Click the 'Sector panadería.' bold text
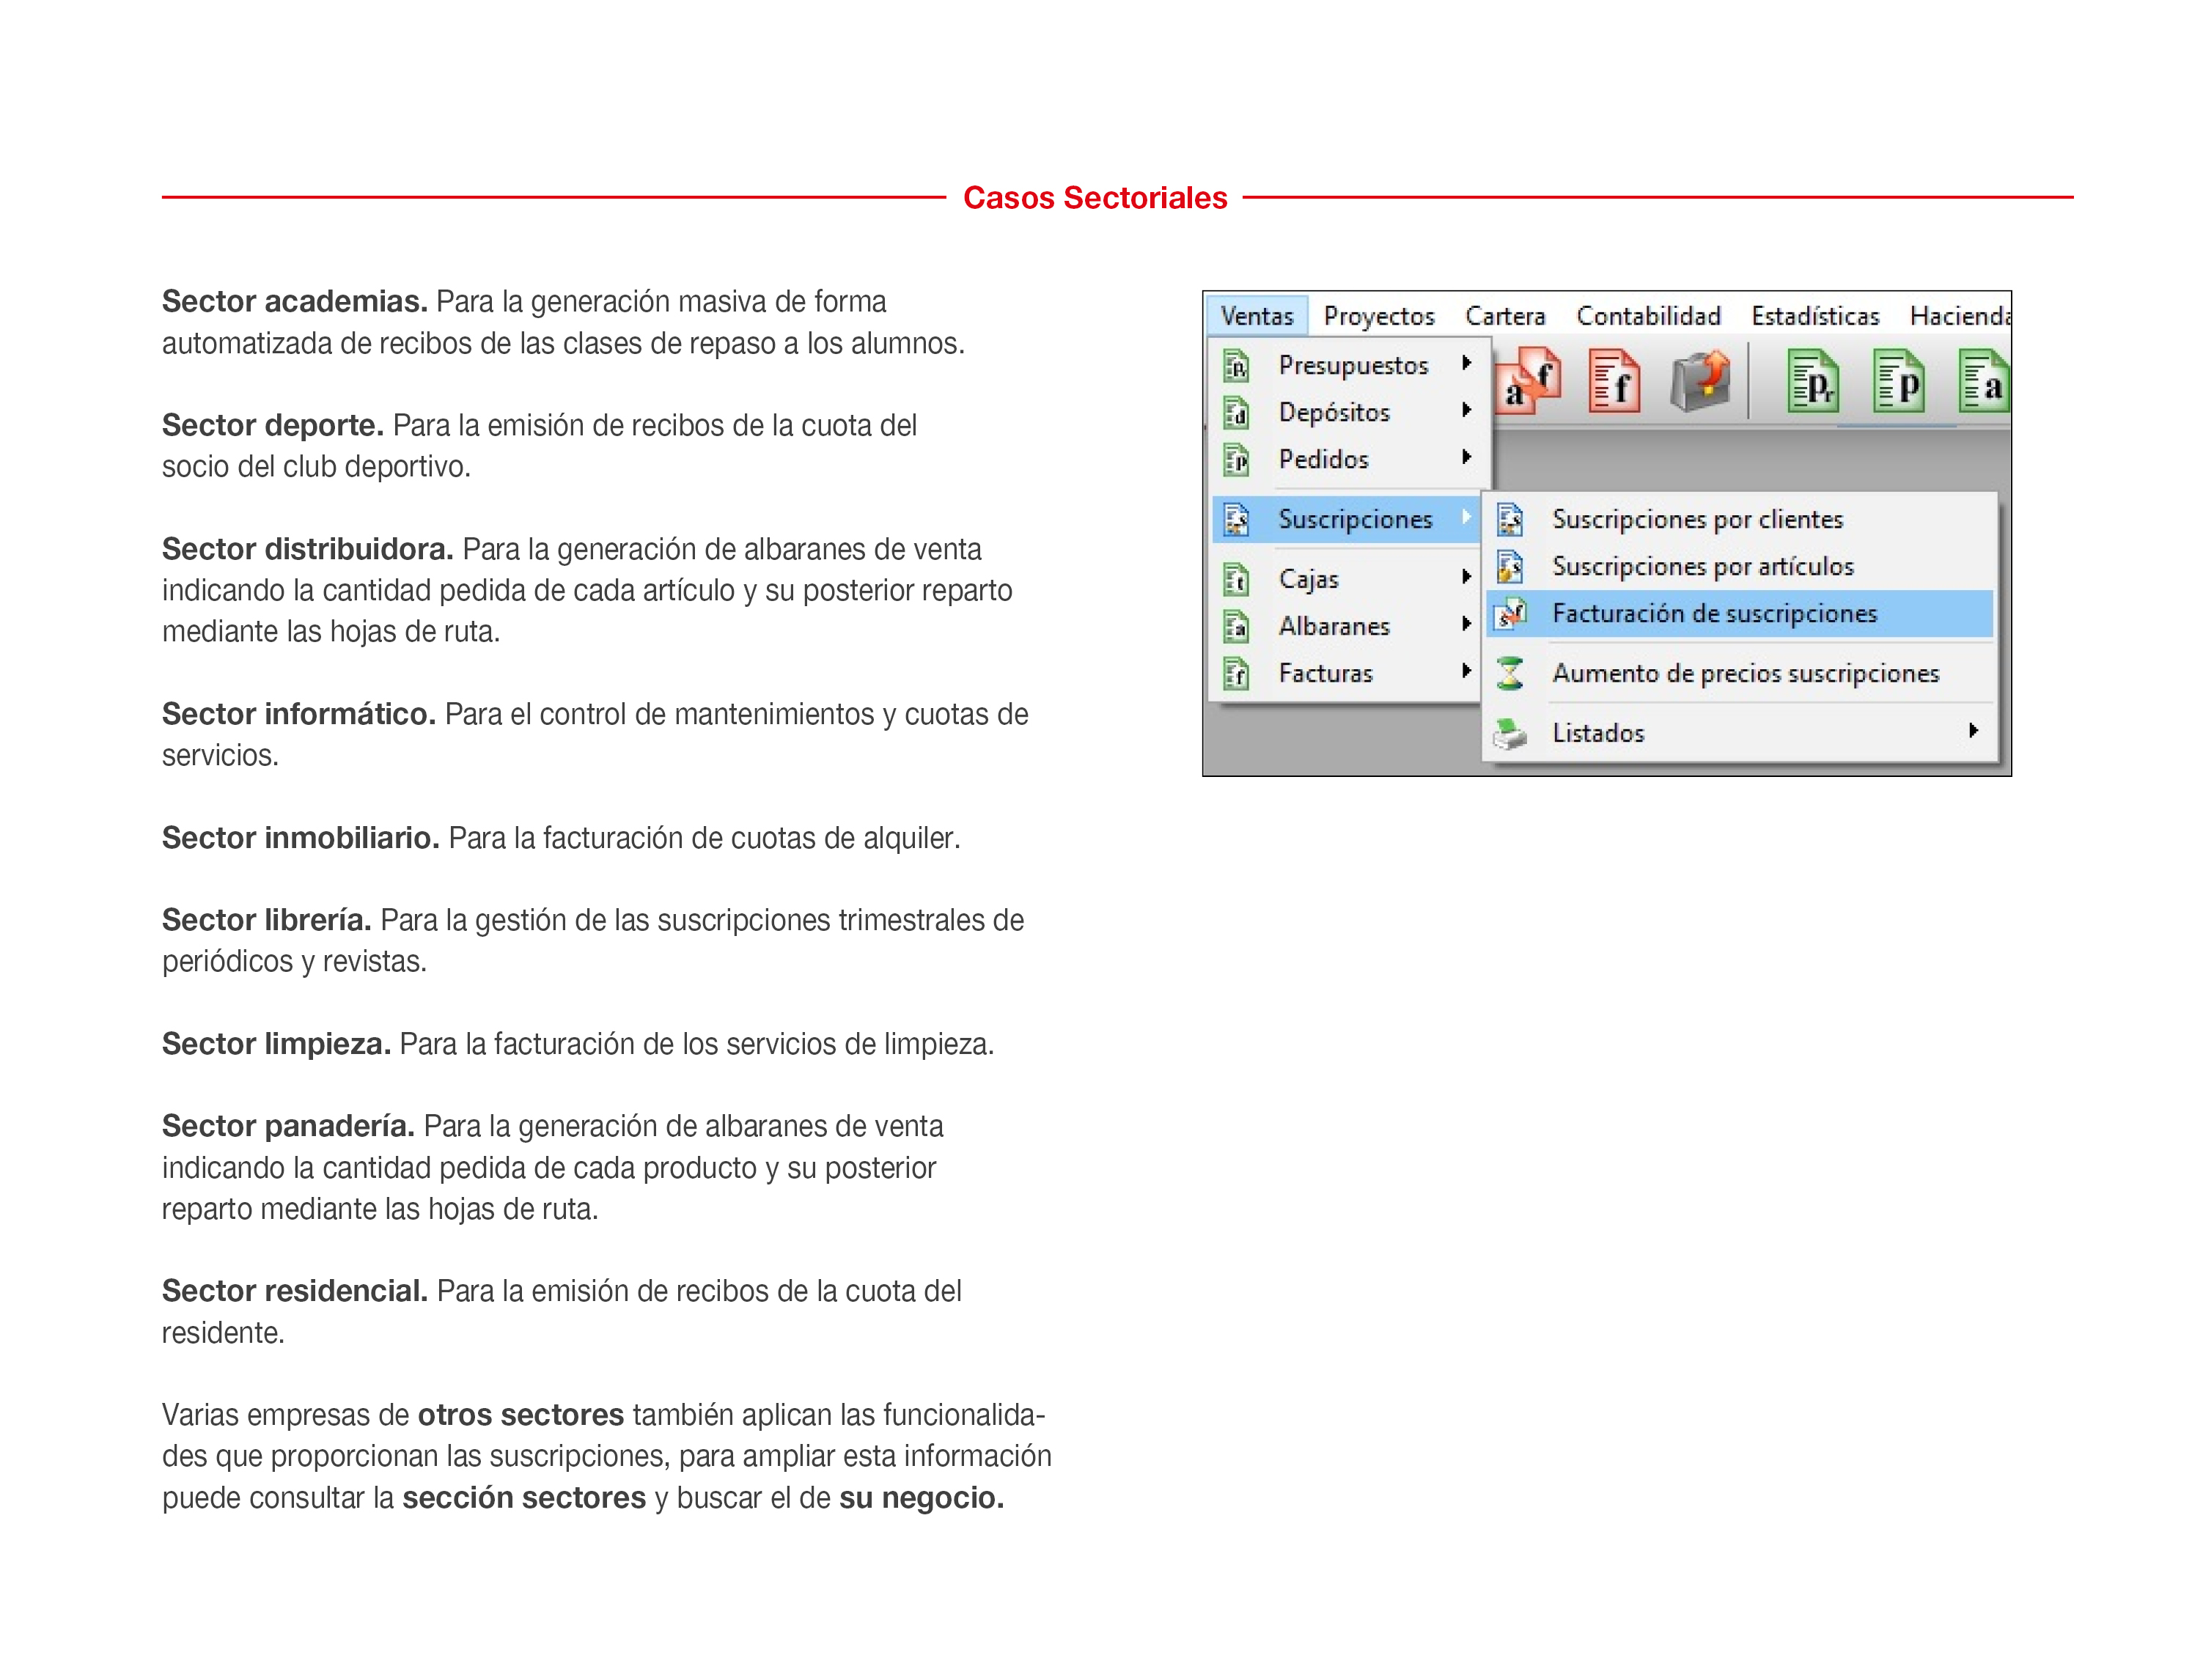Viewport: 2192px width, 1680px height. (x=289, y=1126)
